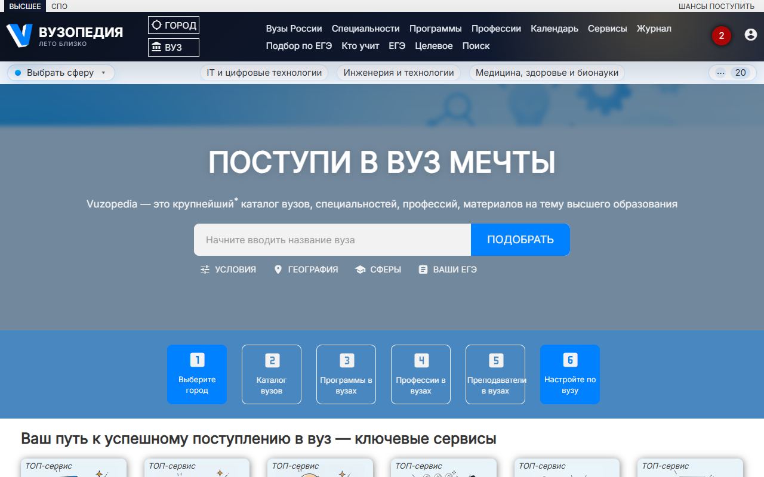This screenshot has width=764, height=477.
Task: Go to Подбор по ЕГЭ
Action: 299,46
